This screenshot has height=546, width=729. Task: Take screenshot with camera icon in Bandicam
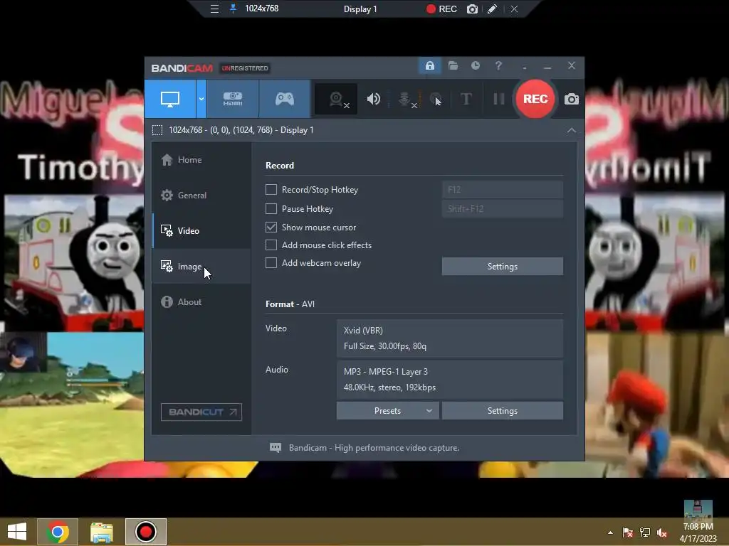pos(572,99)
